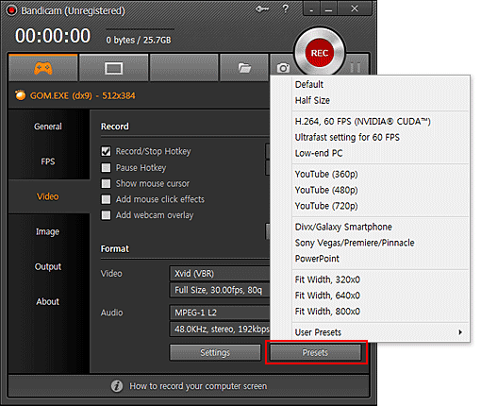Choose YouTube (480p) preset
The image size is (481, 406).
(x=381, y=190)
